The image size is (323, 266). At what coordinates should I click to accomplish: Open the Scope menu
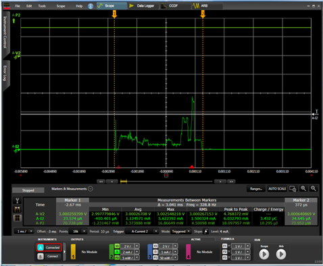[61, 6]
